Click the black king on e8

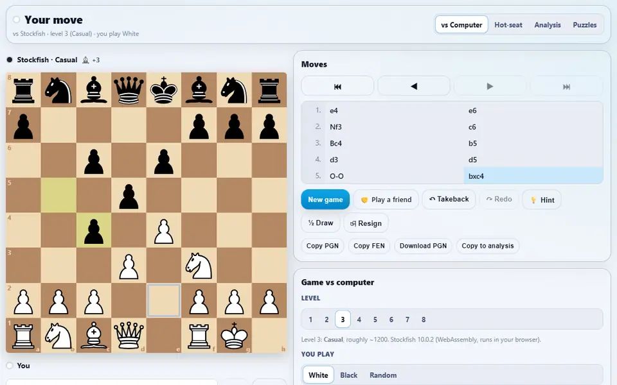tap(164, 90)
